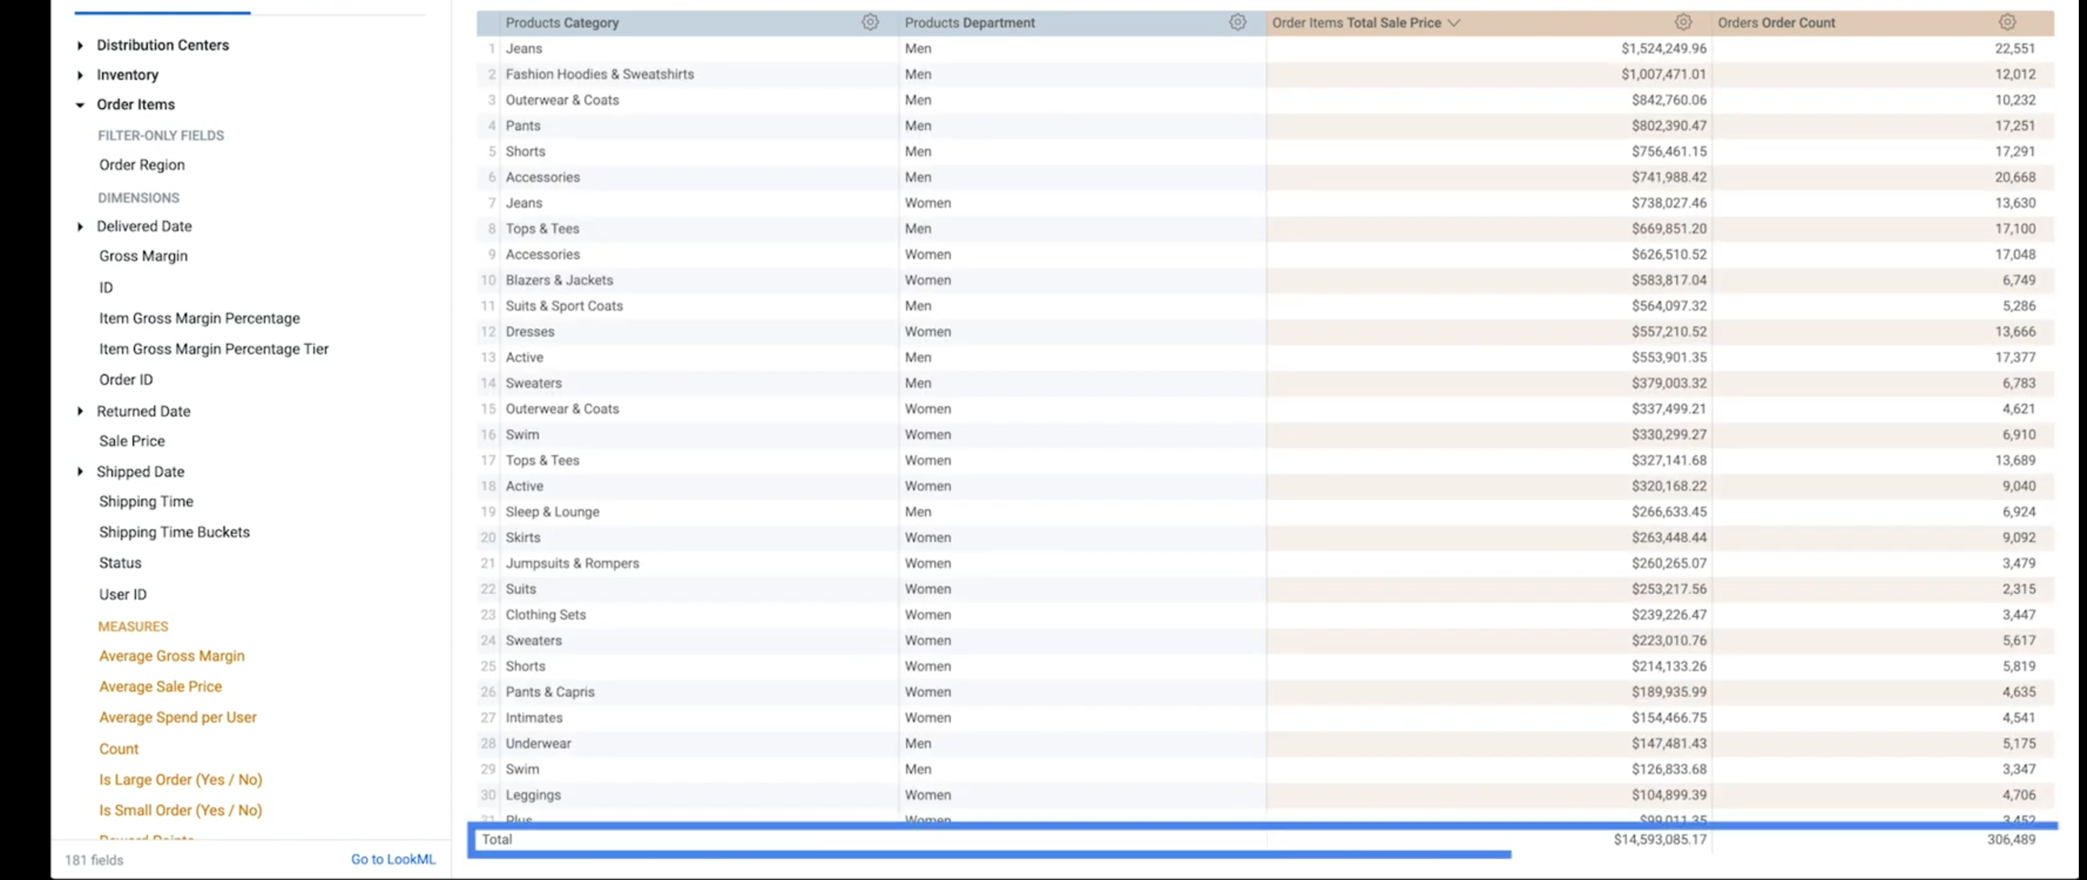This screenshot has width=2087, height=880.
Task: Select the Order Region filter-only field
Action: (142, 164)
